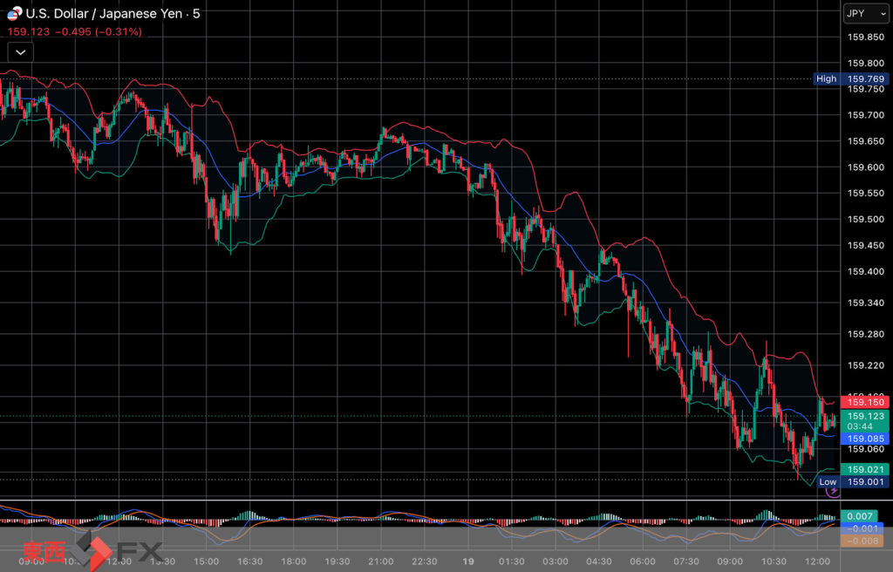Click the blue −0.001 indicator value tag
The image size is (893, 572).
coord(862,528)
